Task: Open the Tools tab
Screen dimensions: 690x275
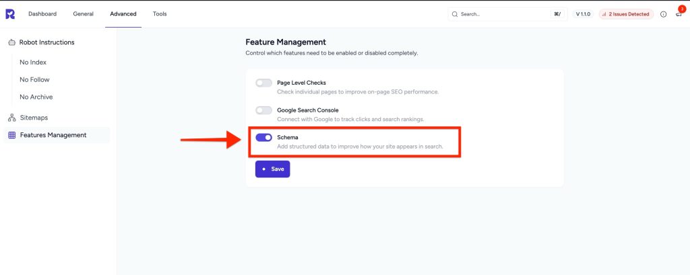Action: [160, 14]
